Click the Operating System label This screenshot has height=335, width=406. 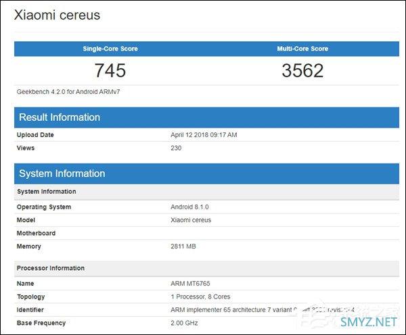tap(44, 207)
